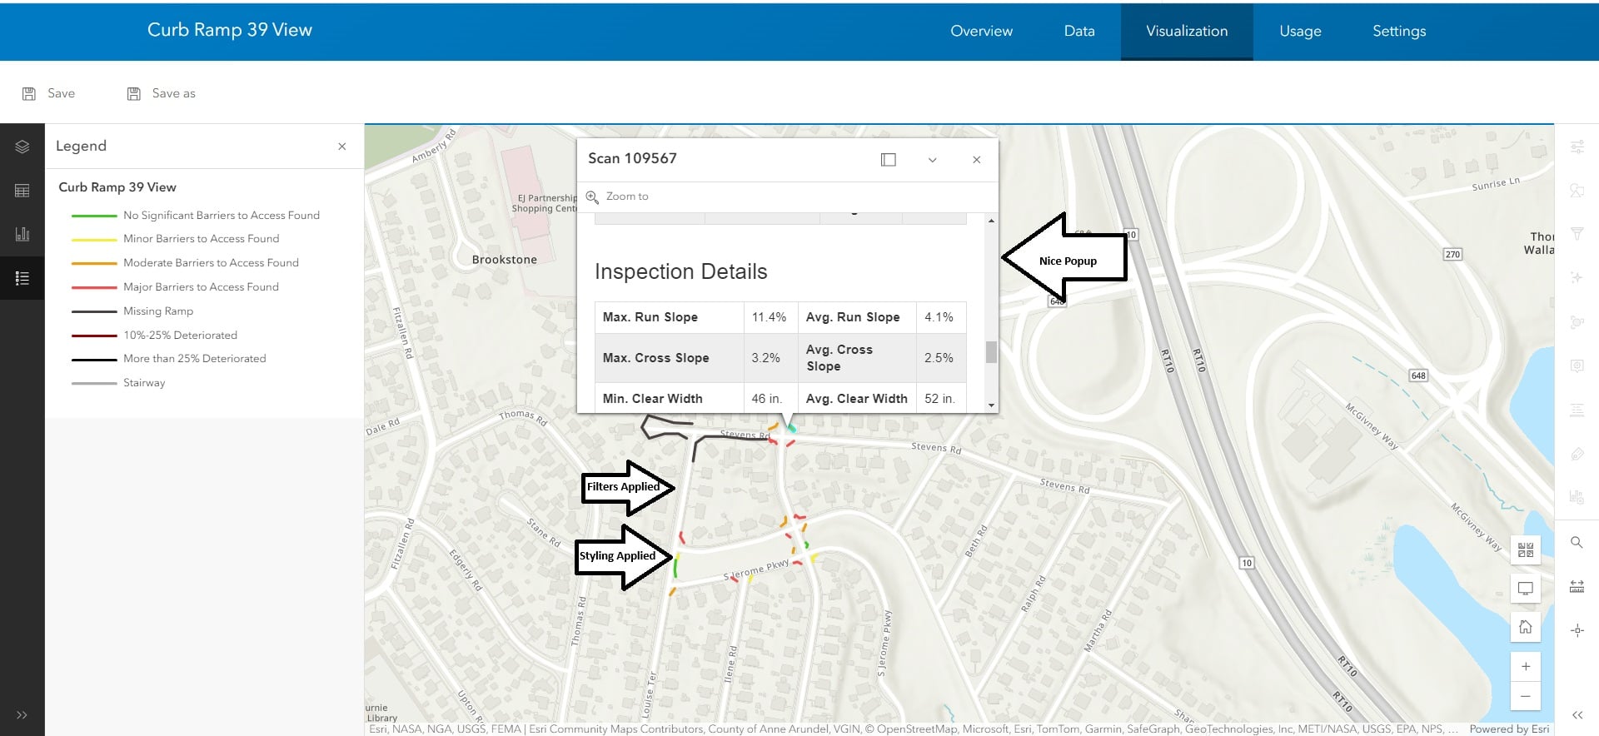Click the popup scrollbar up arrow
This screenshot has height=736, width=1599.
(x=991, y=221)
